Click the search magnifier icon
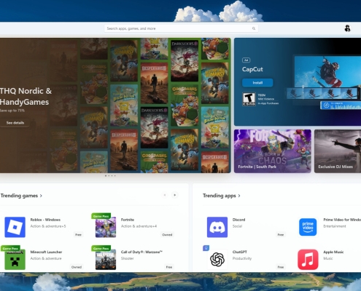Viewport: 361px width, 291px height. (x=254, y=28)
